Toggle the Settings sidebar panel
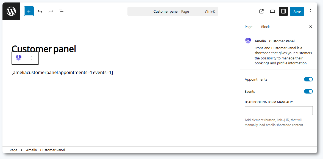Screen dimensions: 323x159 283,12
